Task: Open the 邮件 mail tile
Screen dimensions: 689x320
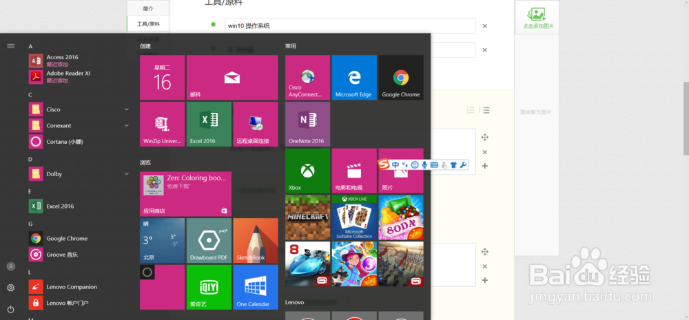Action: tap(232, 78)
